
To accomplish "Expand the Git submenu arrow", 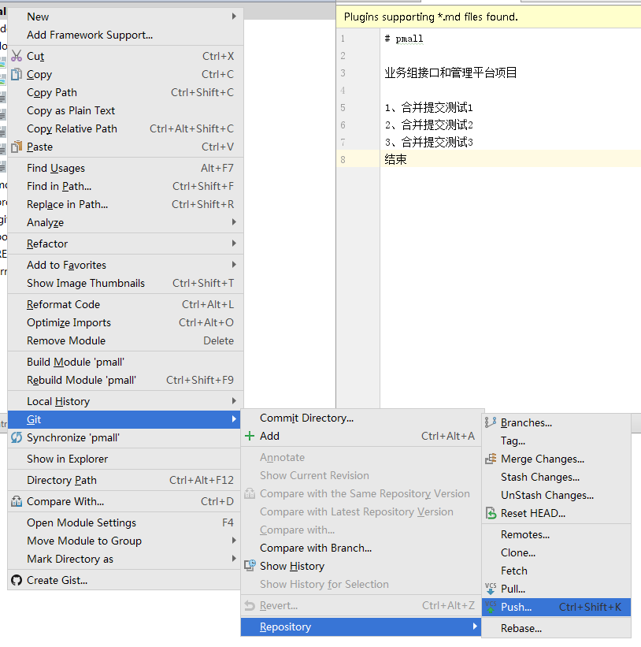I will click(234, 419).
